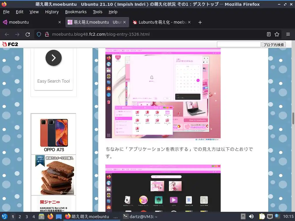The height and width of the screenshot is (221, 295).
Task: Show hidden tray items arrow
Action: [243, 217]
